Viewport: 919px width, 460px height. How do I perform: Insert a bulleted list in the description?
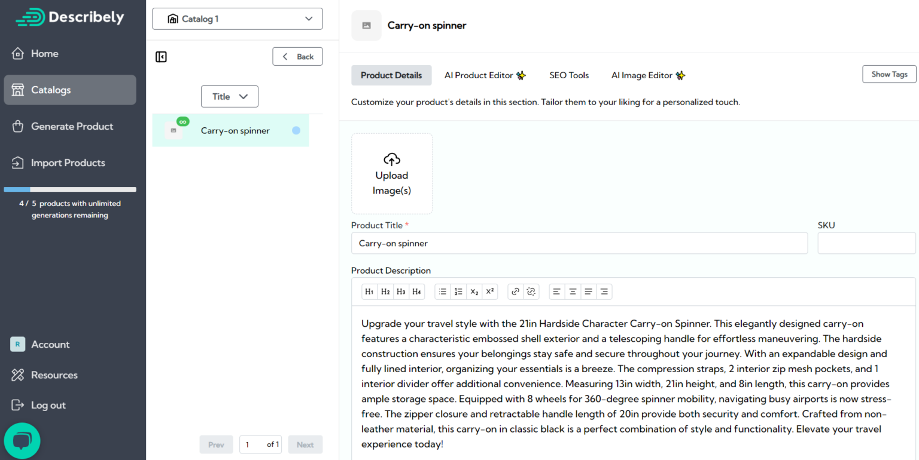(442, 292)
